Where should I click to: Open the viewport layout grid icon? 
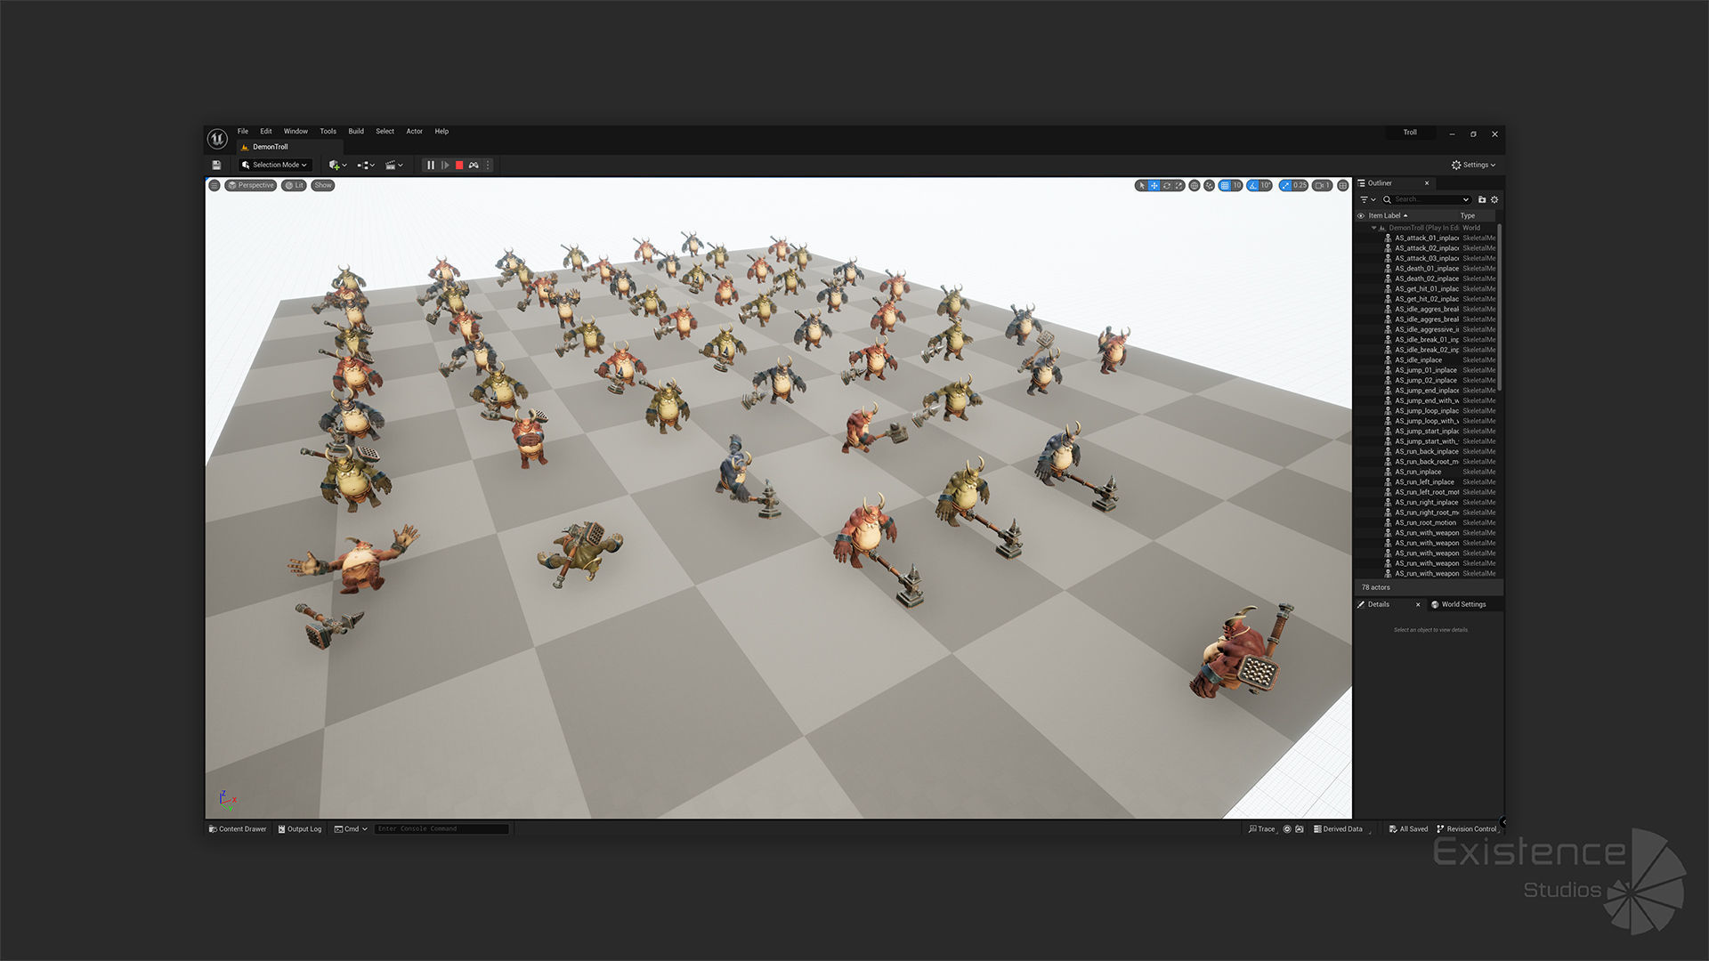1342,186
